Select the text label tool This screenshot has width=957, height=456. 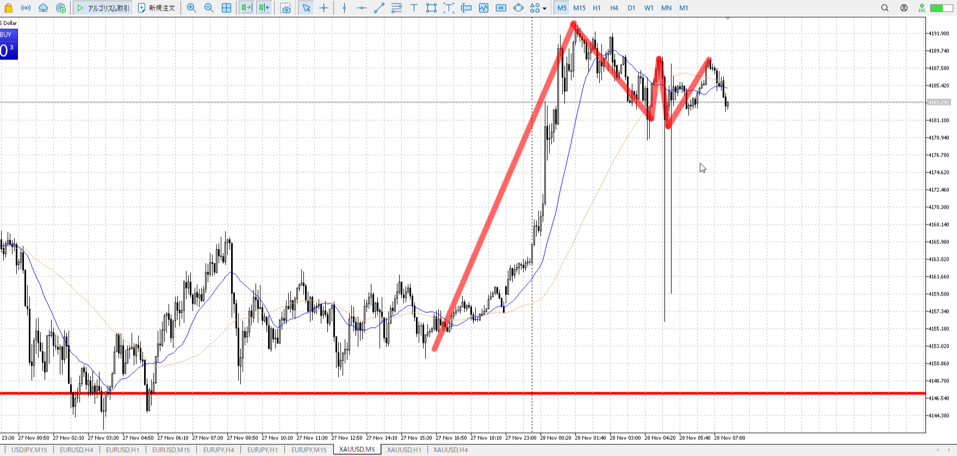[414, 8]
